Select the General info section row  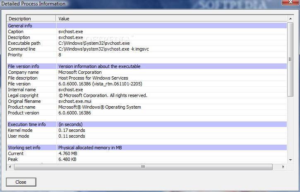click(x=147, y=26)
